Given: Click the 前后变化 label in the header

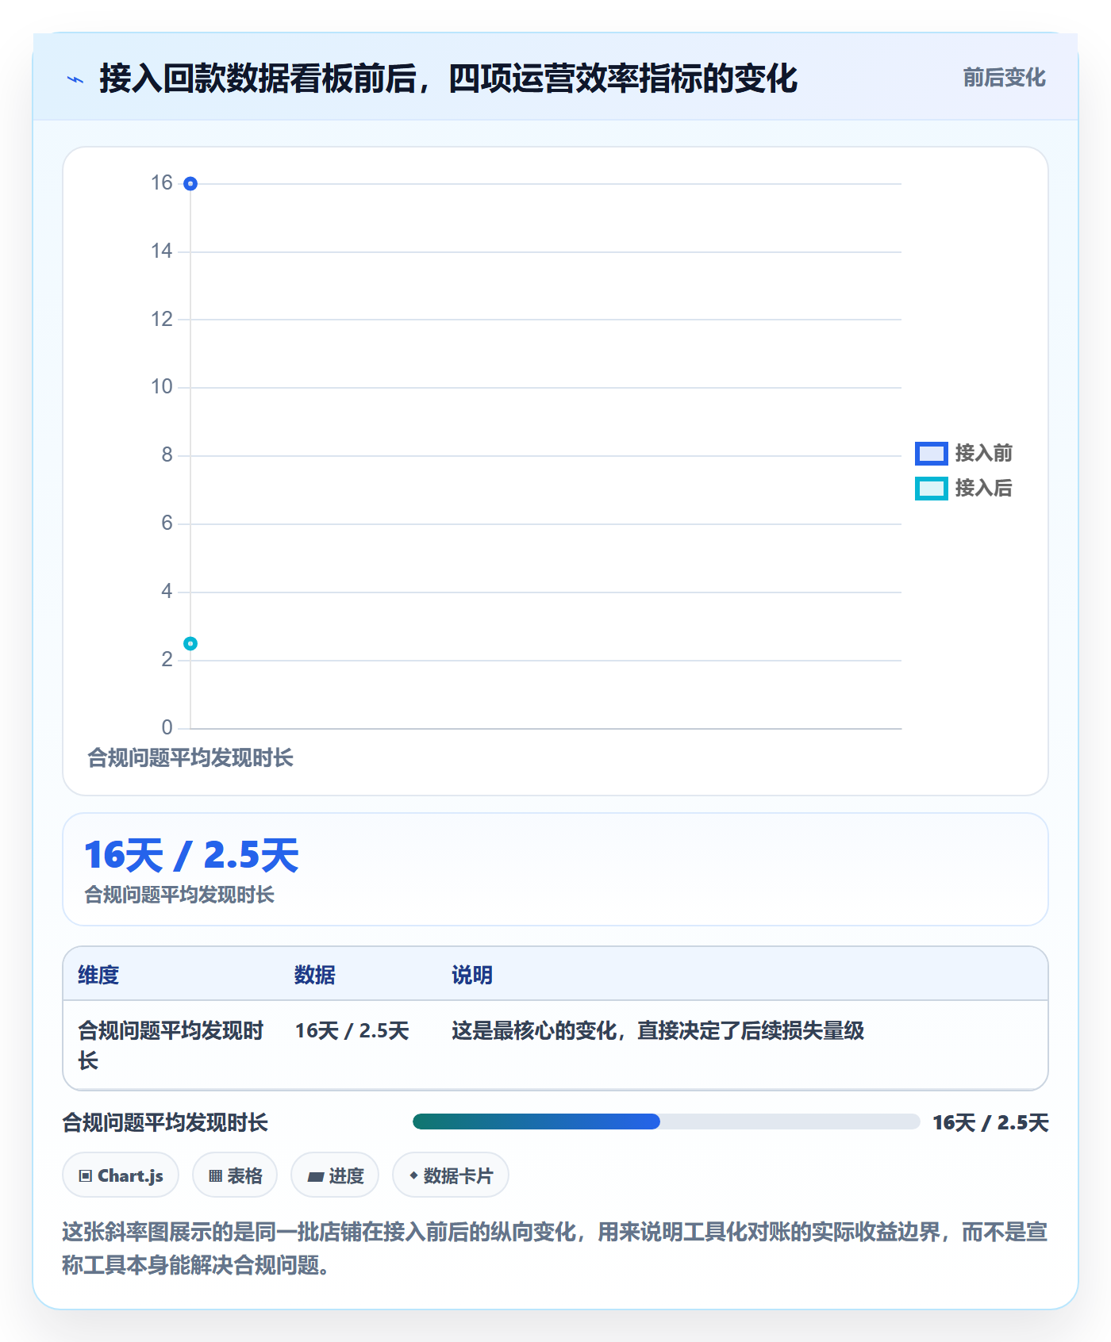Looking at the screenshot, I should (x=1004, y=78).
